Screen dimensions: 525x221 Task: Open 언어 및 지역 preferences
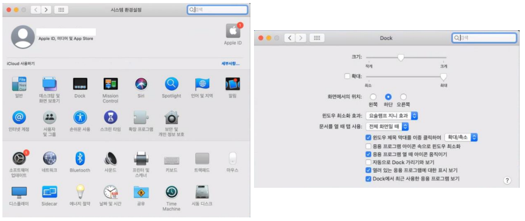[202, 84]
